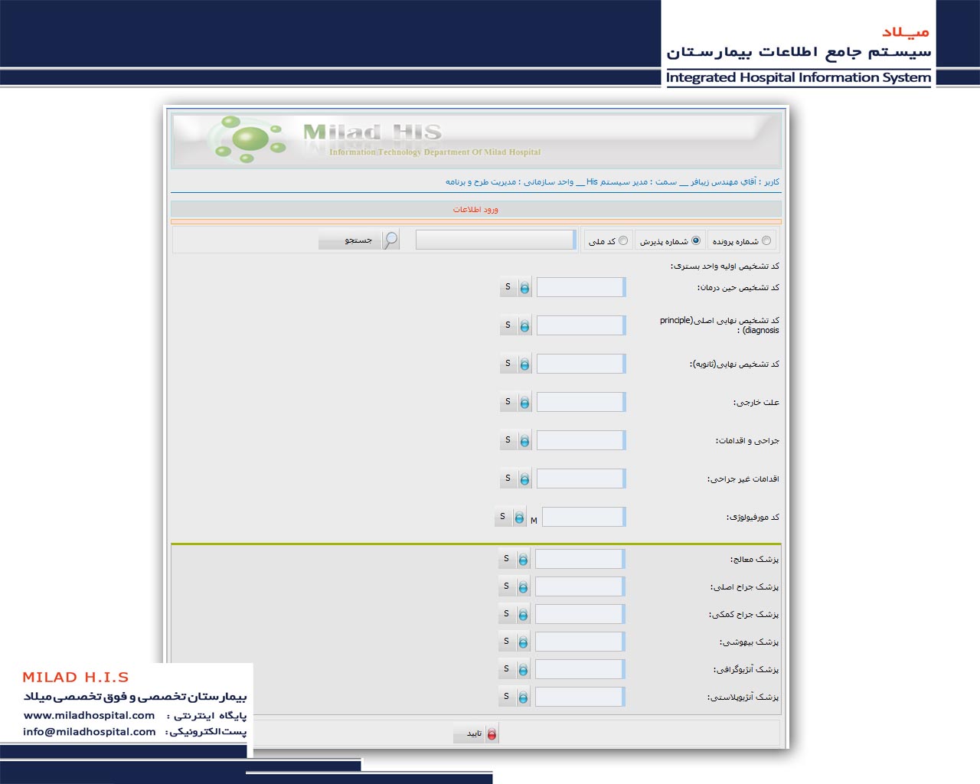Viewport: 980px width, 784px height.
Task: Focus the principle diagnosis code input field
Action: pyautogui.click(x=581, y=325)
